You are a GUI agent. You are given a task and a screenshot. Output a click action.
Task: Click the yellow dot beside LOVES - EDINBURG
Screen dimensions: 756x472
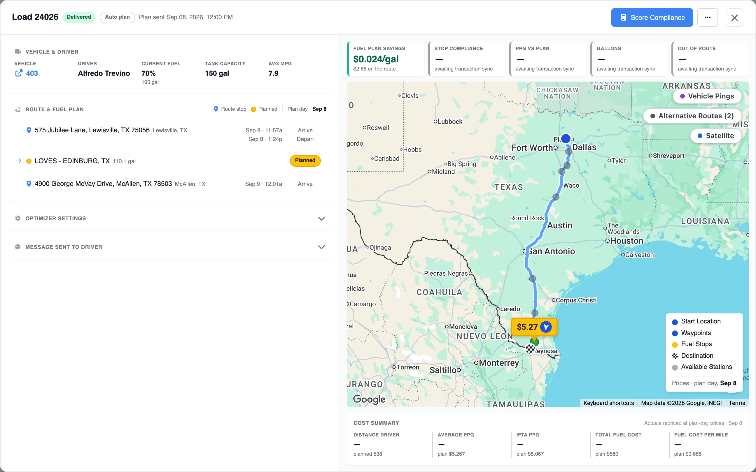[29, 161]
